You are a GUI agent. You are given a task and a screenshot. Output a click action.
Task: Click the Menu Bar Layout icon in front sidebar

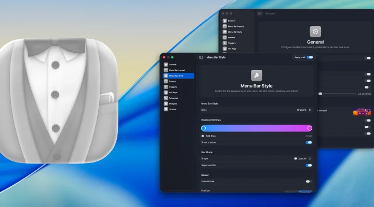click(x=166, y=70)
